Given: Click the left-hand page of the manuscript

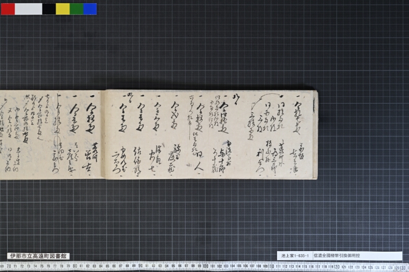Looking at the screenshot, I should (x=51, y=135).
